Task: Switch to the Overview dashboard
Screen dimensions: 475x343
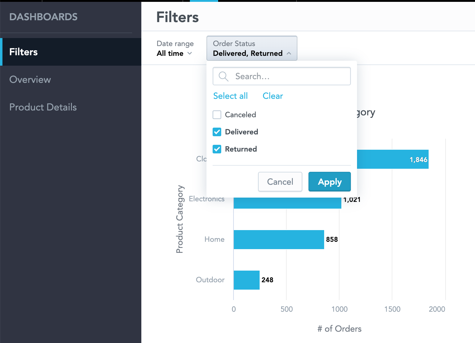Action: pyautogui.click(x=30, y=79)
